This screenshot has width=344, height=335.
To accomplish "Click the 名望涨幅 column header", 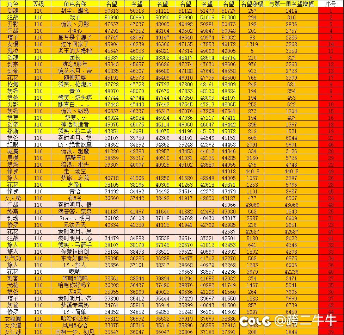I will point(252,4).
